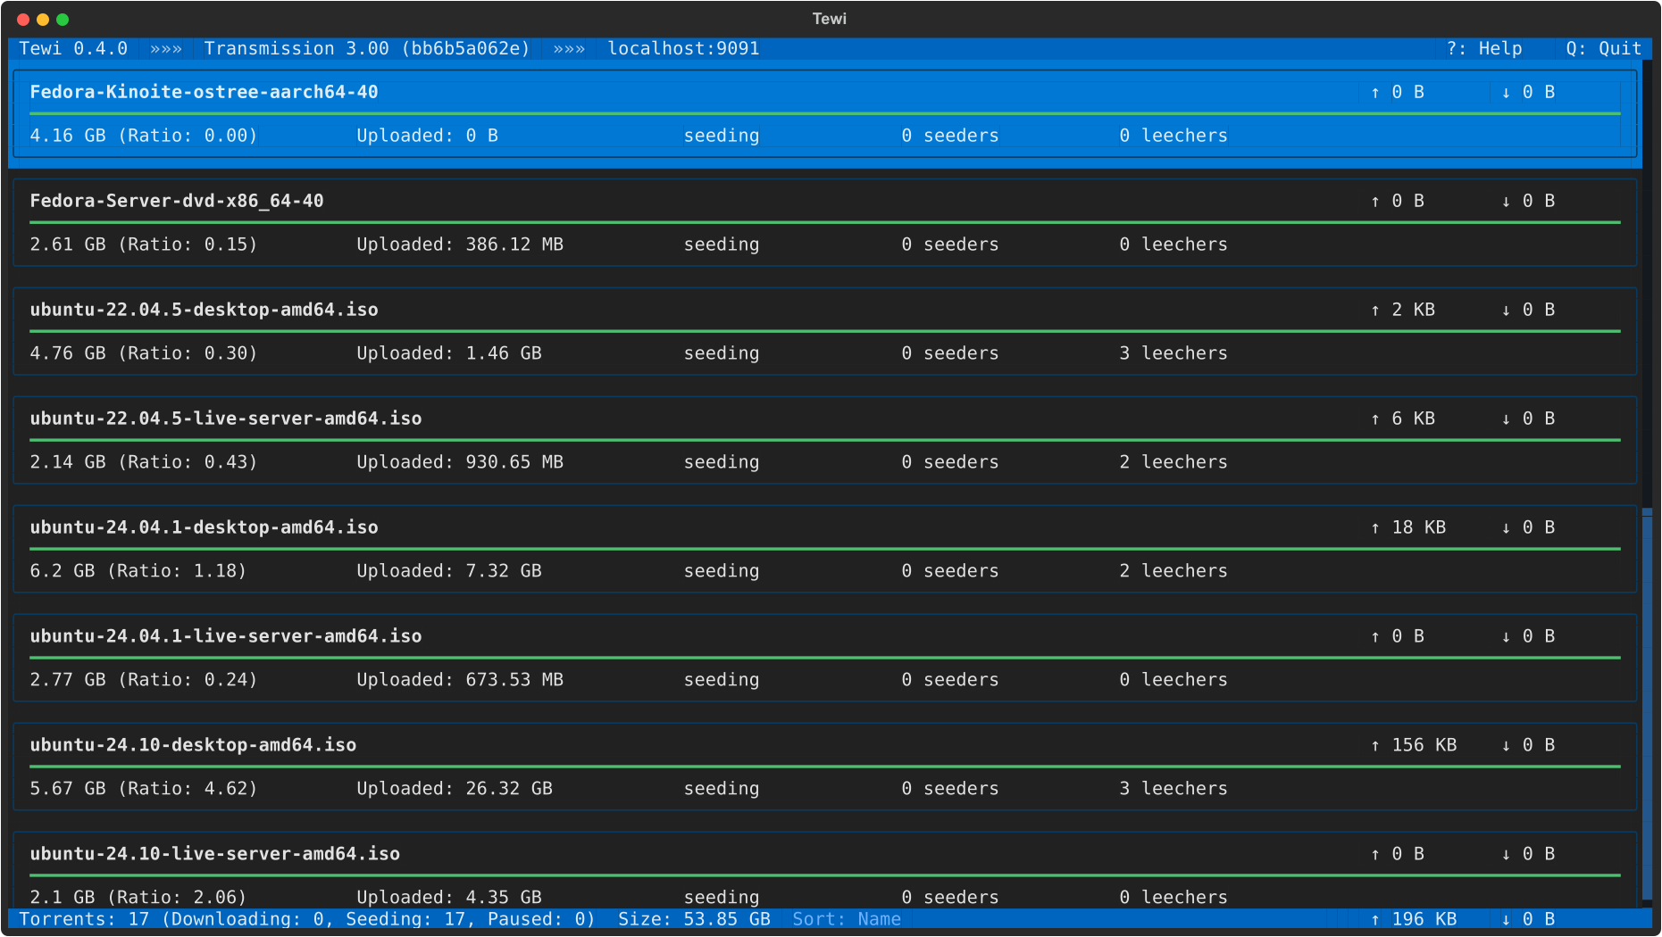1662x937 pixels.
Task: Click '2.1 GB (Ratio: 2.06)' size text
Action: 138,898
